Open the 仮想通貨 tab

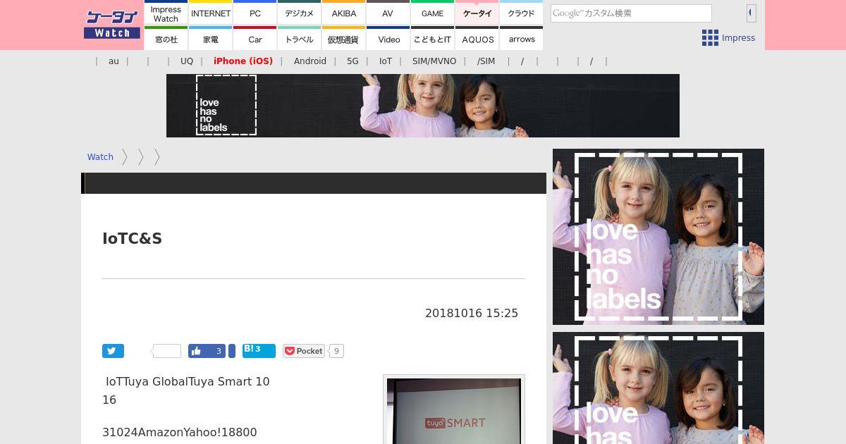coord(344,39)
